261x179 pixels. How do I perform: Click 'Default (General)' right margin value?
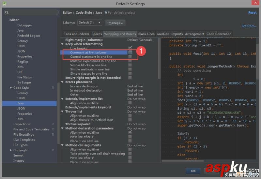[x=140, y=40]
